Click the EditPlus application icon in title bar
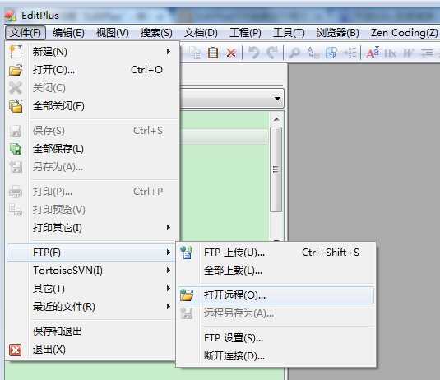The width and height of the screenshot is (440, 380). (x=11, y=16)
